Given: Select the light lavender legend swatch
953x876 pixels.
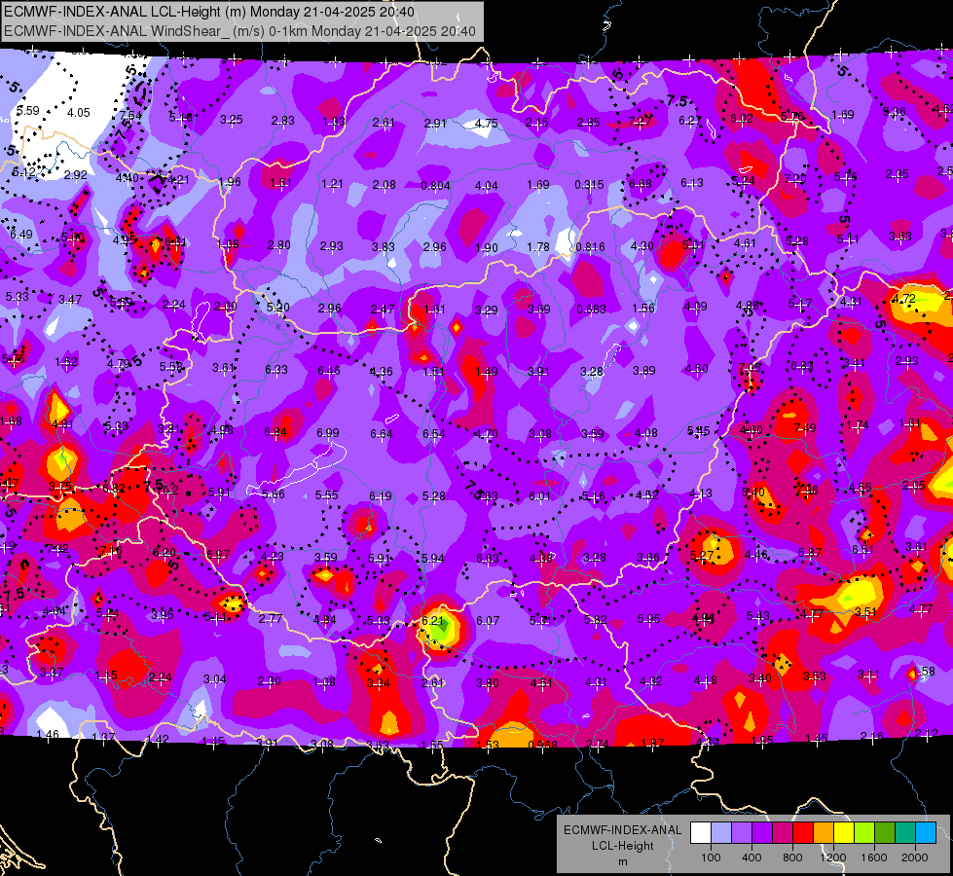Looking at the screenshot, I should pos(721,833).
